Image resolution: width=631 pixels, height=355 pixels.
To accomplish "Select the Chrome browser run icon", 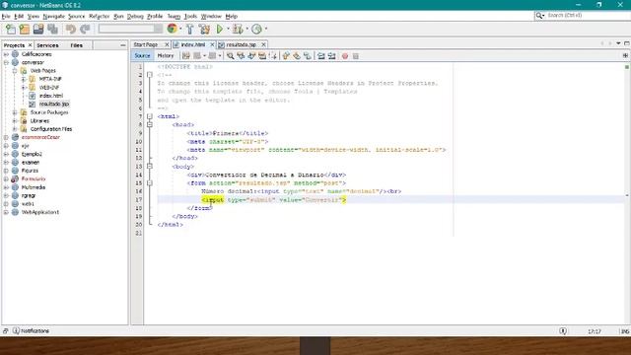I will (172, 29).
